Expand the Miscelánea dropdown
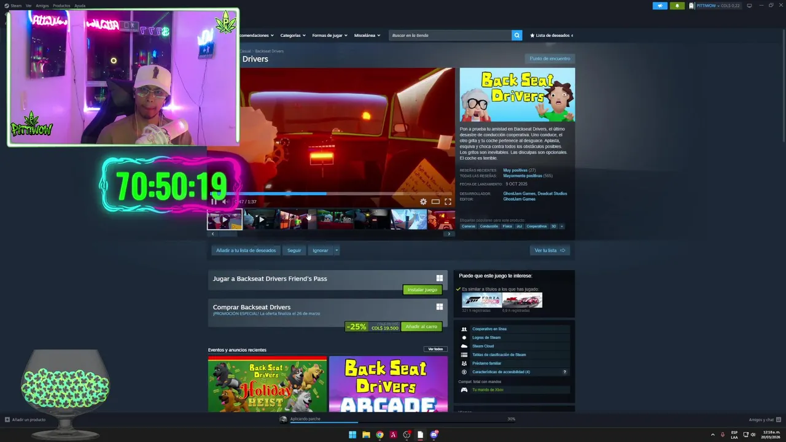 (x=367, y=36)
